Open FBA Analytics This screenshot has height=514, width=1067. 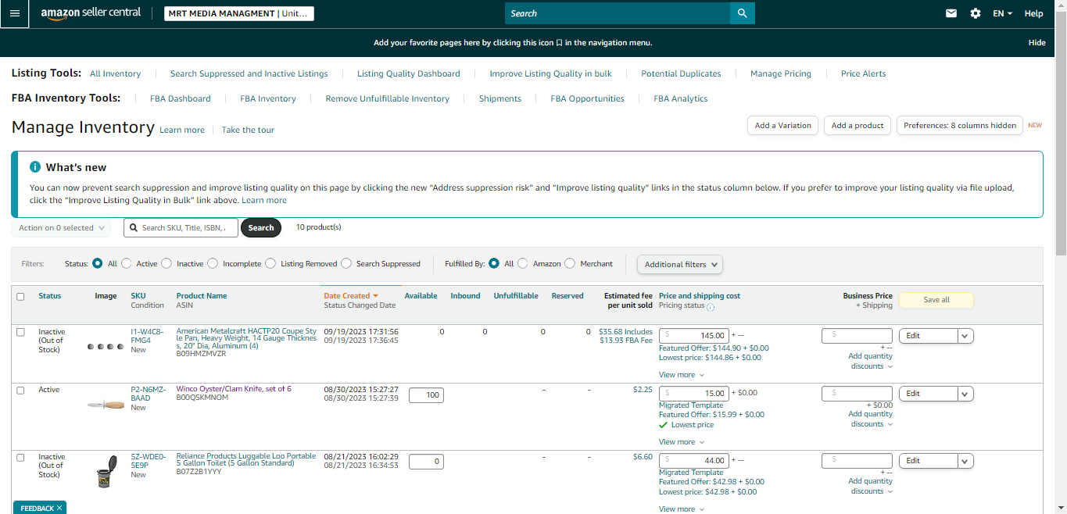pos(681,98)
